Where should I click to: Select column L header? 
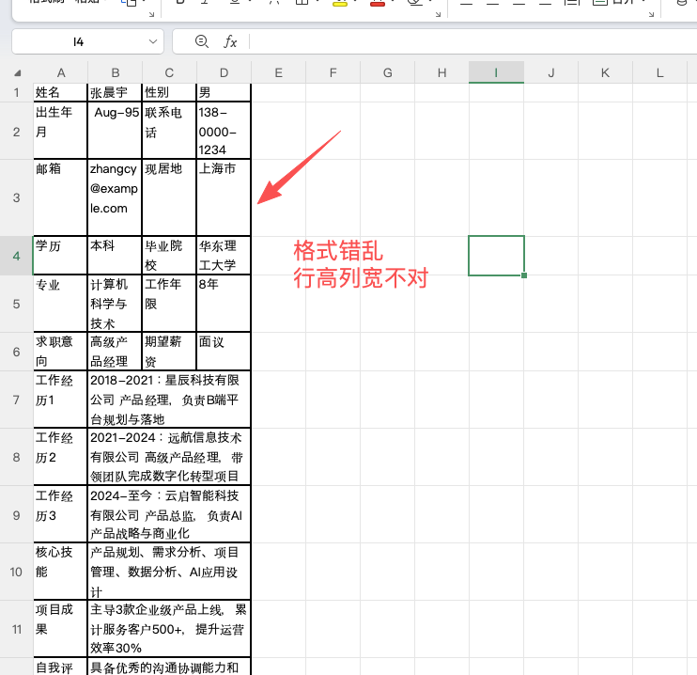point(659,72)
